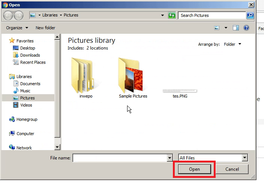Select Libraries in the navigation pane
The height and width of the screenshot is (185, 264).
(24, 77)
